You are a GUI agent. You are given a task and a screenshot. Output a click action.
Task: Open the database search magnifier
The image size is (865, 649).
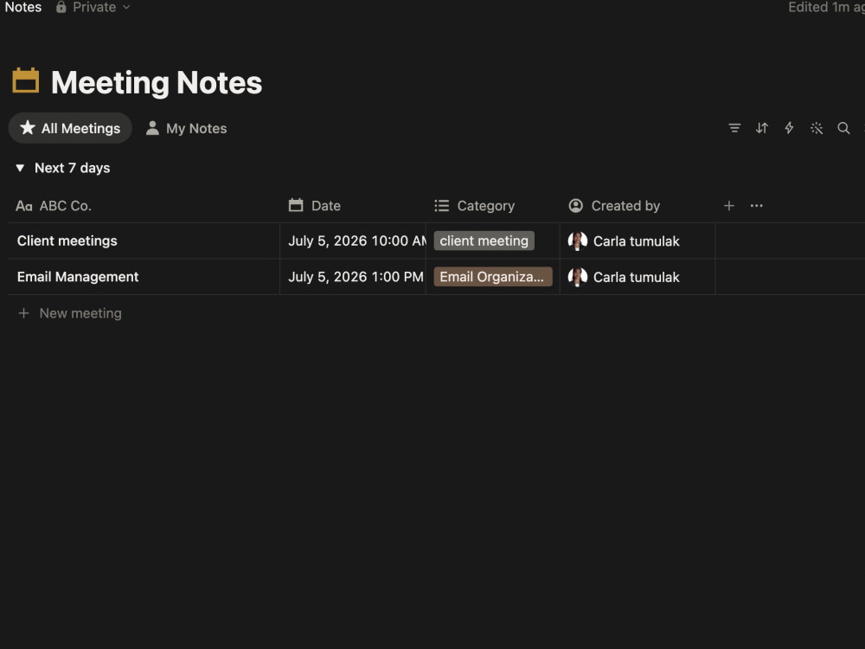point(843,128)
